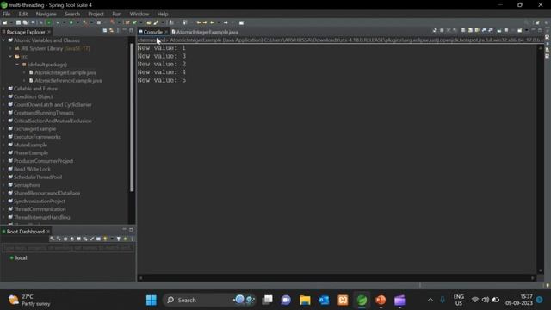The height and width of the screenshot is (310, 551).
Task: Select the Read Write Lock project
Action: pos(32,169)
